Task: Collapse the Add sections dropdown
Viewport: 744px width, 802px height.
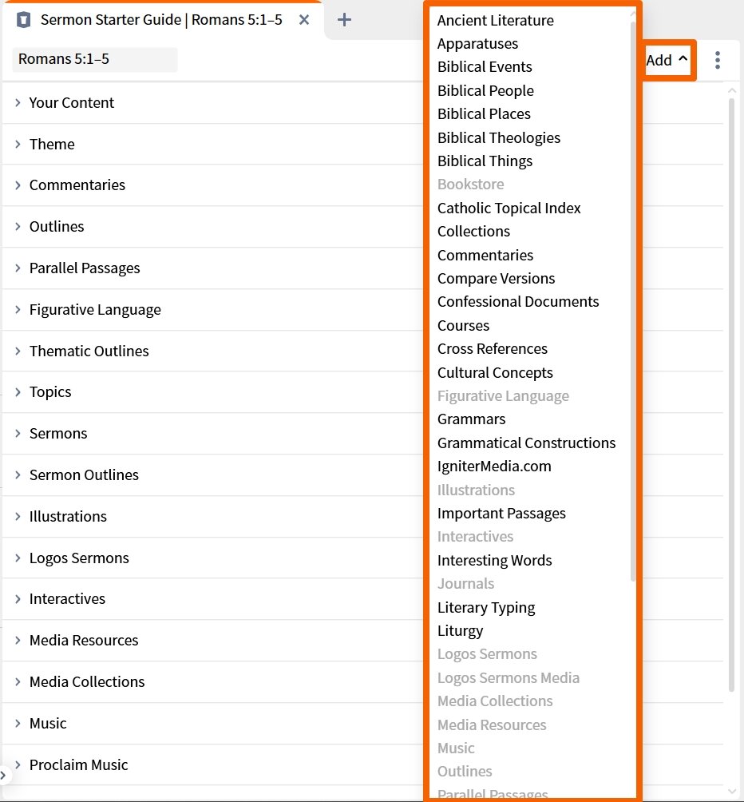Action: click(668, 60)
